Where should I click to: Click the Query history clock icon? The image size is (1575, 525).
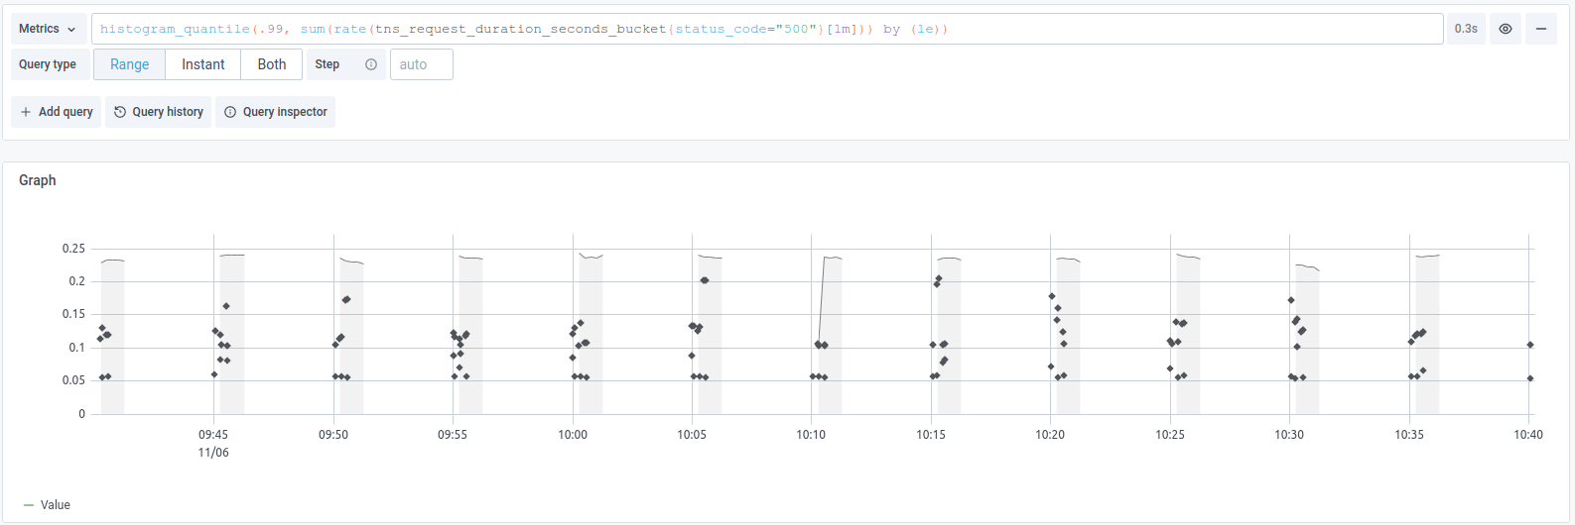pos(120,112)
